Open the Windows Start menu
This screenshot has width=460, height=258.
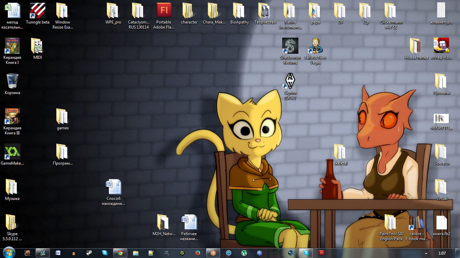click(x=9, y=253)
